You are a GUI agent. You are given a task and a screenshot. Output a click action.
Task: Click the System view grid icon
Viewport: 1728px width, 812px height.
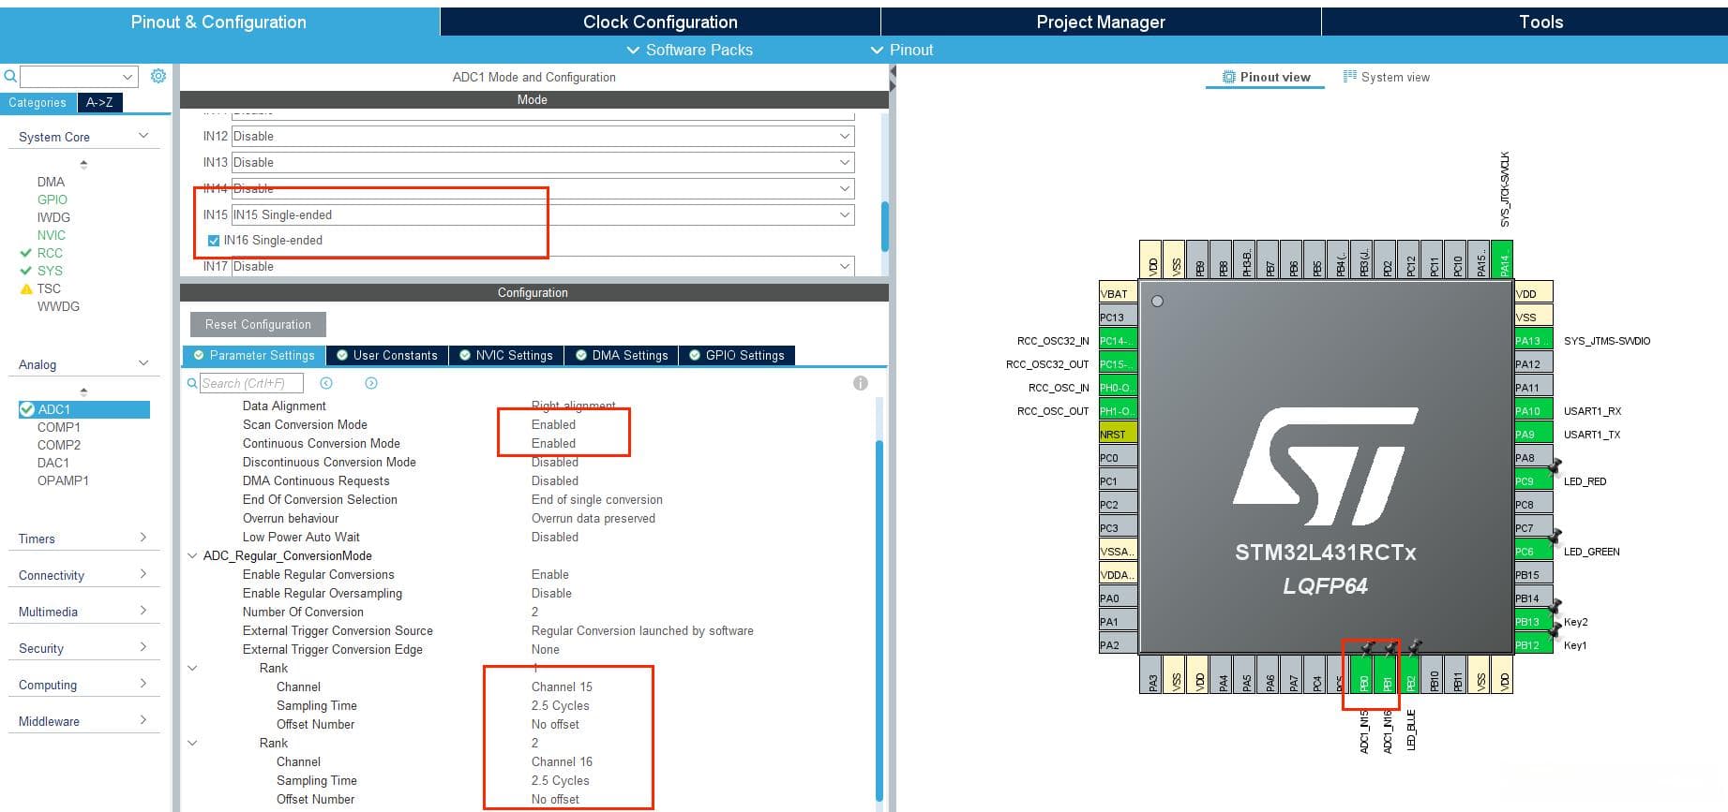point(1350,77)
